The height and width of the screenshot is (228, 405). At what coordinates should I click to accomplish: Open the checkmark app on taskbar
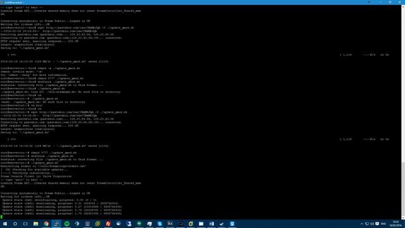click(221, 224)
